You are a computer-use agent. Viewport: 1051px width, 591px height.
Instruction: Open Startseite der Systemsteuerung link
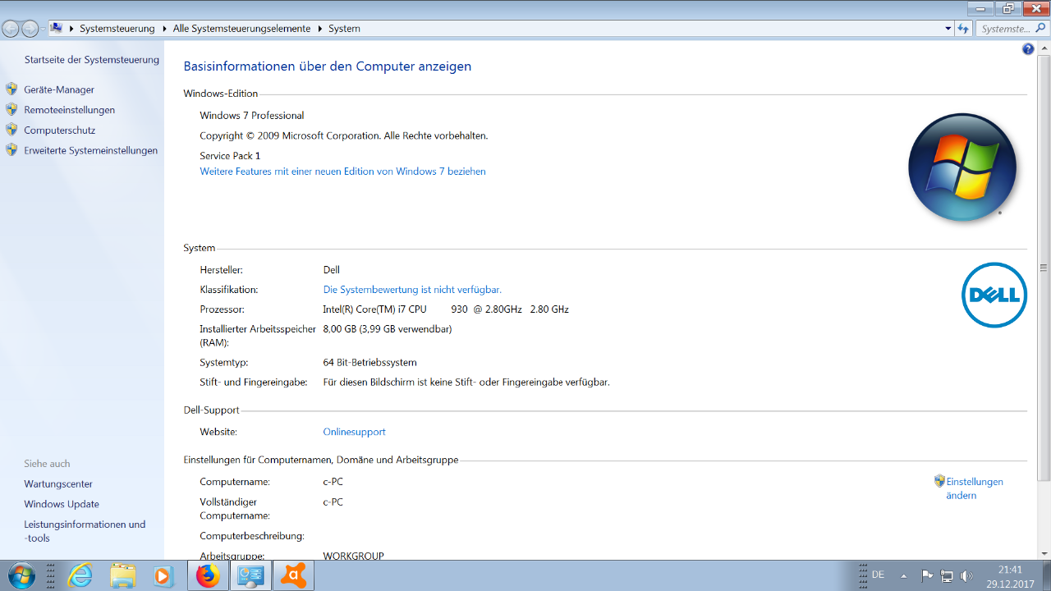tap(92, 60)
